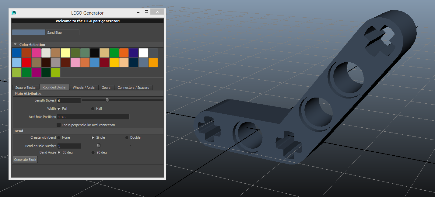
Task: Choose the light peach color swatch
Action: 124,63
